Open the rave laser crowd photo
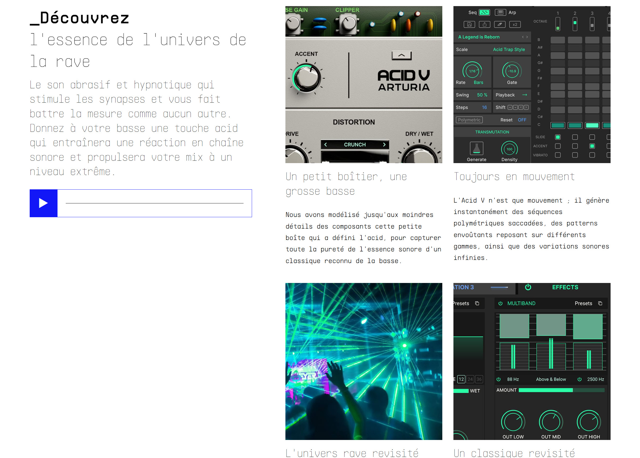This screenshot has width=640, height=458. pyautogui.click(x=364, y=361)
